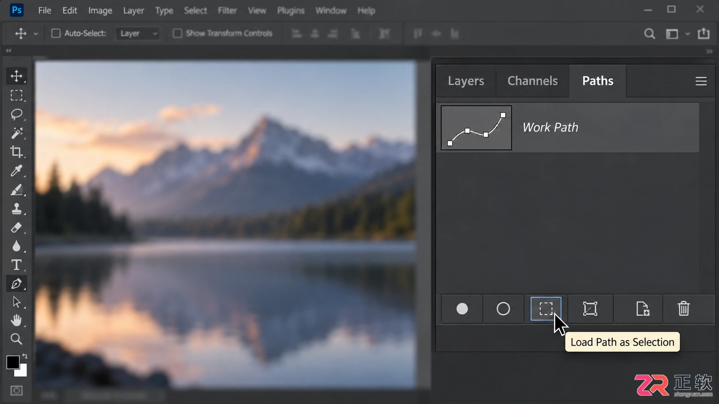Open the Filter menu
The width and height of the screenshot is (719, 404).
[x=227, y=10]
